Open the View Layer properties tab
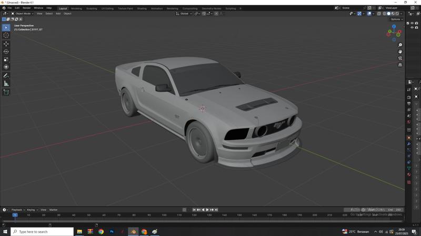The width and height of the screenshot is (421, 236). click(409, 110)
